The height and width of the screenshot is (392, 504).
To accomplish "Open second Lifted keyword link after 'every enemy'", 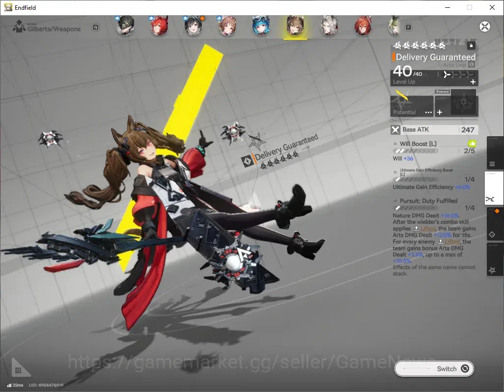I will 452,242.
